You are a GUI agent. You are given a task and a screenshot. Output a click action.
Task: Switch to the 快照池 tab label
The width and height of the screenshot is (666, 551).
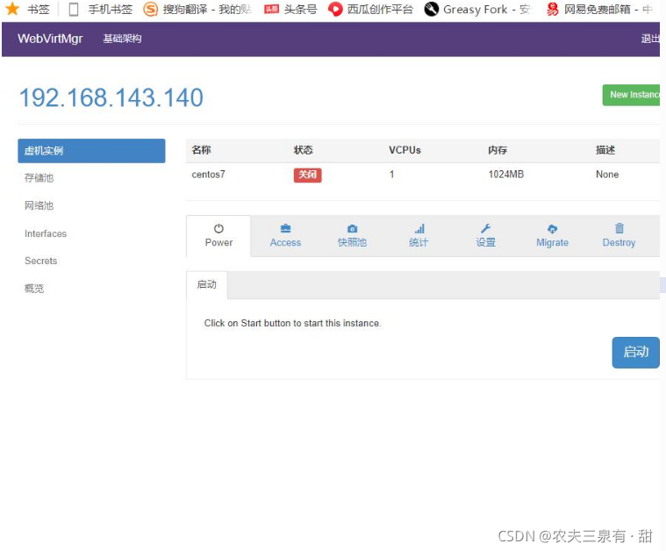pos(352,242)
